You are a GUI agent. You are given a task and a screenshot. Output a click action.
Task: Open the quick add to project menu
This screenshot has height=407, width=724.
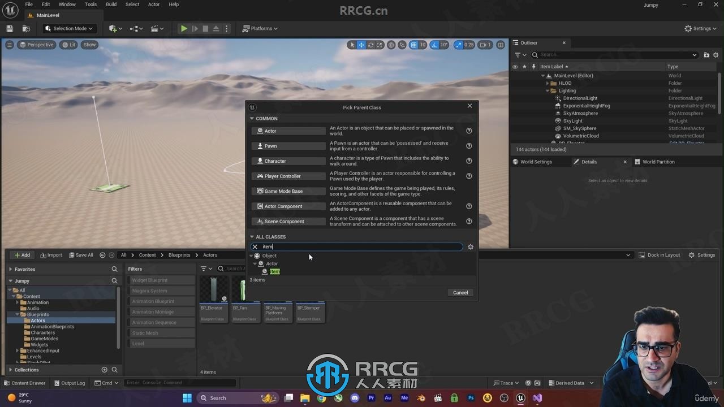[x=115, y=28]
